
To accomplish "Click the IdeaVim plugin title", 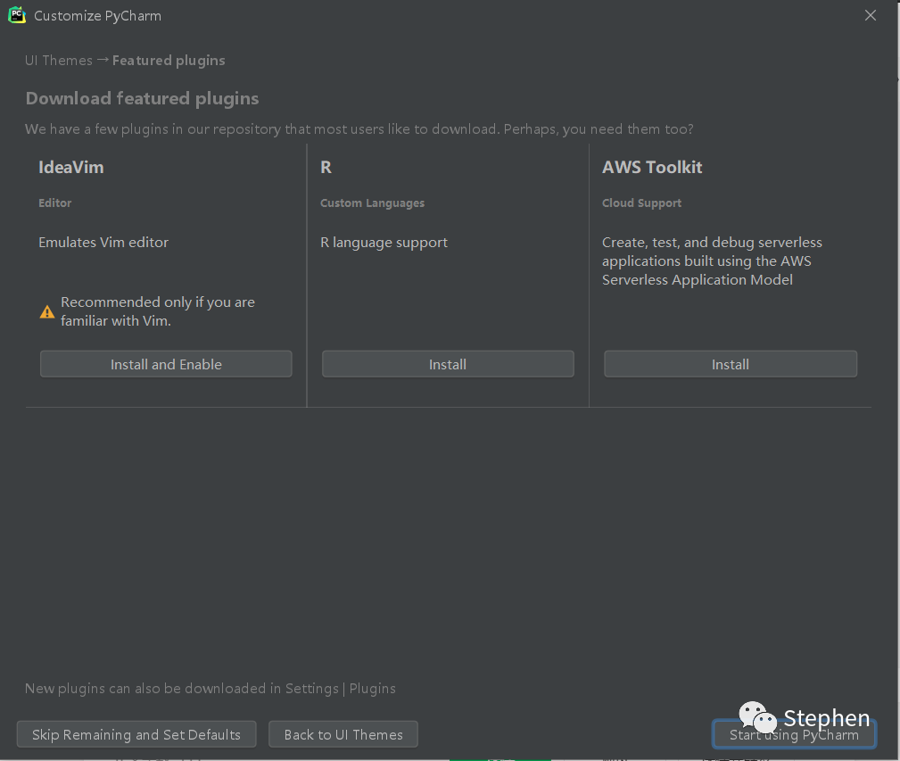I will [x=71, y=167].
